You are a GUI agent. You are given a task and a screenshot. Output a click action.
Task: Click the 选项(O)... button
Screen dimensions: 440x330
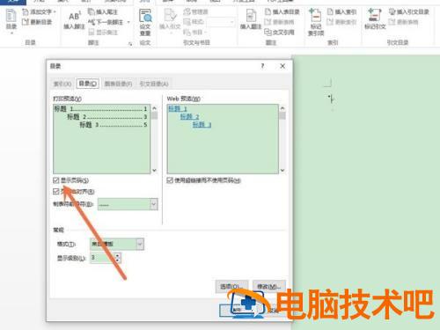231,286
